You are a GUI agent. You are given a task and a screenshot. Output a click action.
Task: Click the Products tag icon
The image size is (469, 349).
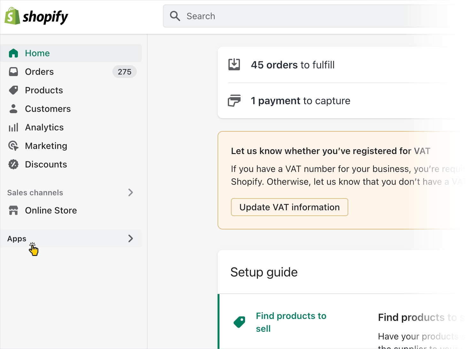(13, 90)
